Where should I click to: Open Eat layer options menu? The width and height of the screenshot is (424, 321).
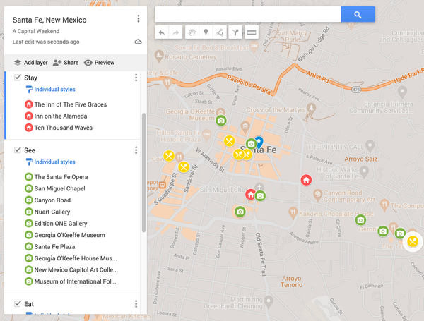pyautogui.click(x=136, y=304)
